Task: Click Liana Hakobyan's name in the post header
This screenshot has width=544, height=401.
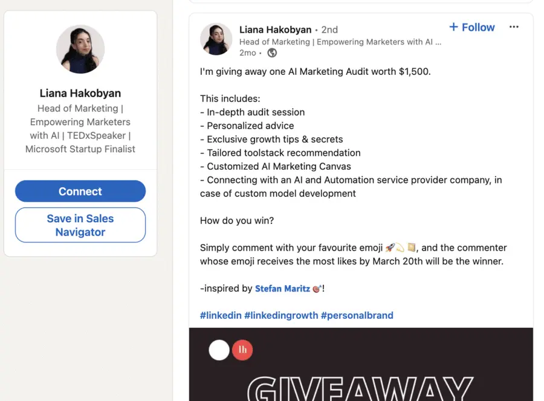Action: [276, 29]
